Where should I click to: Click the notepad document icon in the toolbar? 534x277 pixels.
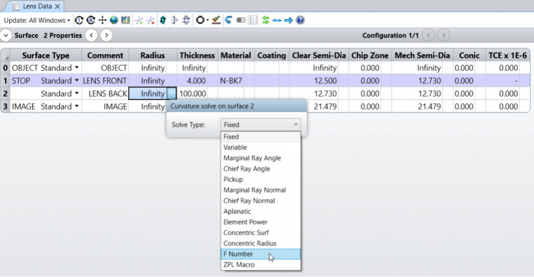254,20
